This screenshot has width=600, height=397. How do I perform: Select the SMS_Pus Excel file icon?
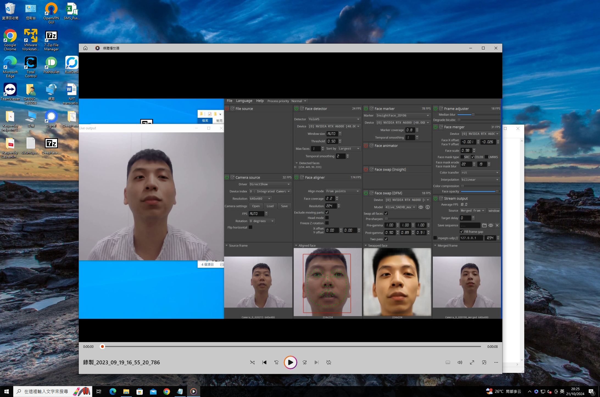[x=72, y=12]
